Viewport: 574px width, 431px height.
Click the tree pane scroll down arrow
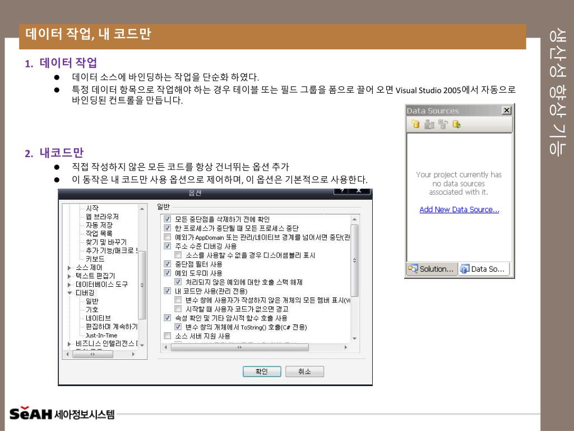(142, 345)
